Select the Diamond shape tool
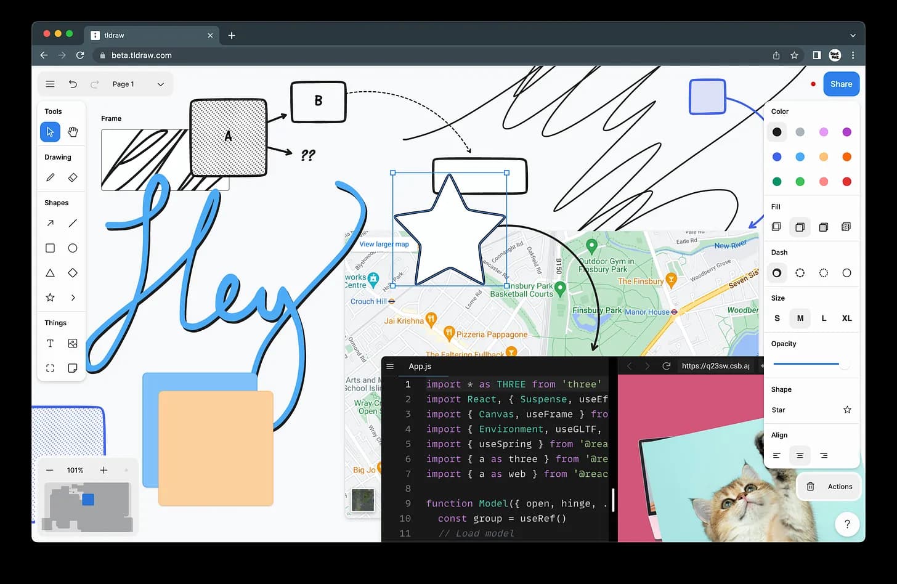This screenshot has height=584, width=897. (73, 273)
